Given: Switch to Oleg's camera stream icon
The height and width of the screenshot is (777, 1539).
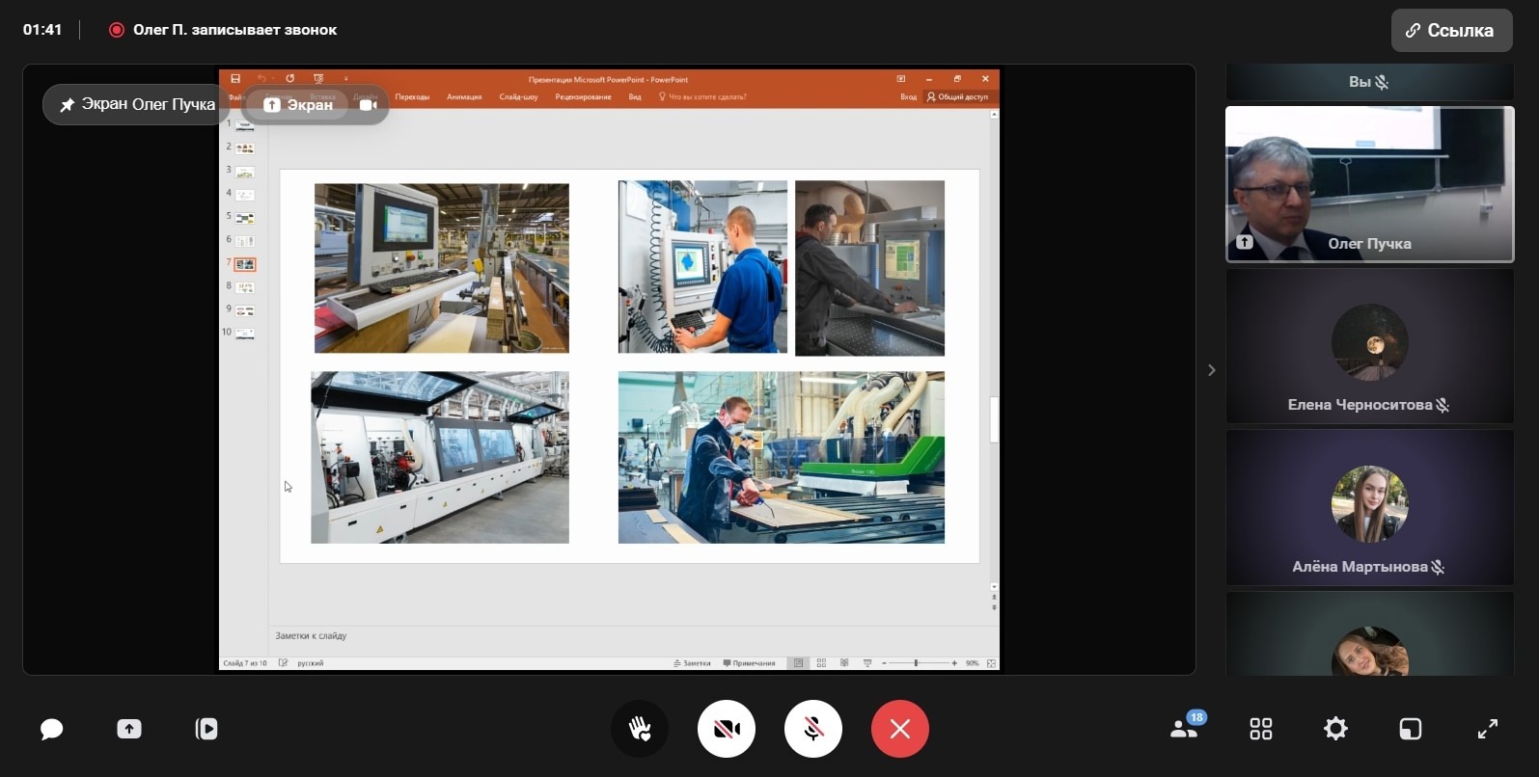Looking at the screenshot, I should point(369,104).
